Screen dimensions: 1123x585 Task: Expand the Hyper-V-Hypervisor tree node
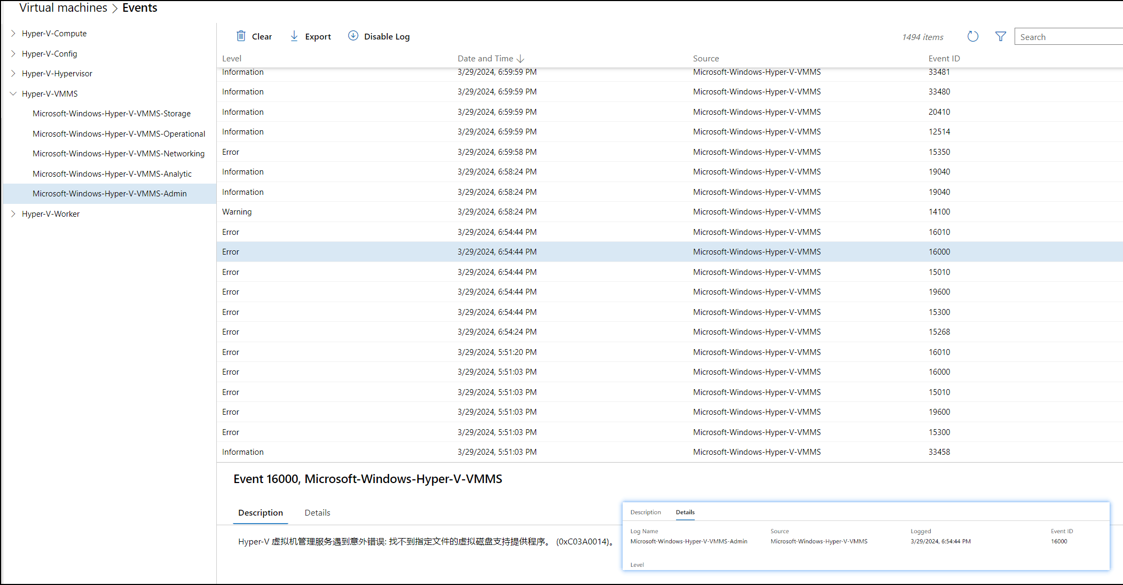coord(13,73)
